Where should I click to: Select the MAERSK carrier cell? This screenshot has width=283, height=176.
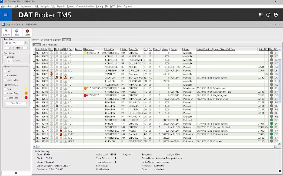(176, 141)
